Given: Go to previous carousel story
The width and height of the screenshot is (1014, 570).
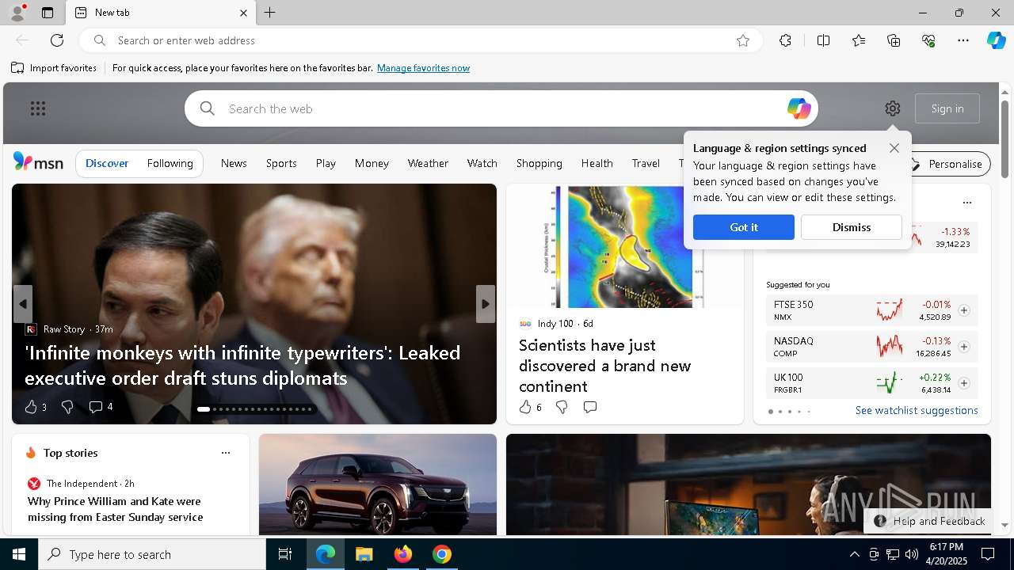Looking at the screenshot, I should (x=23, y=304).
